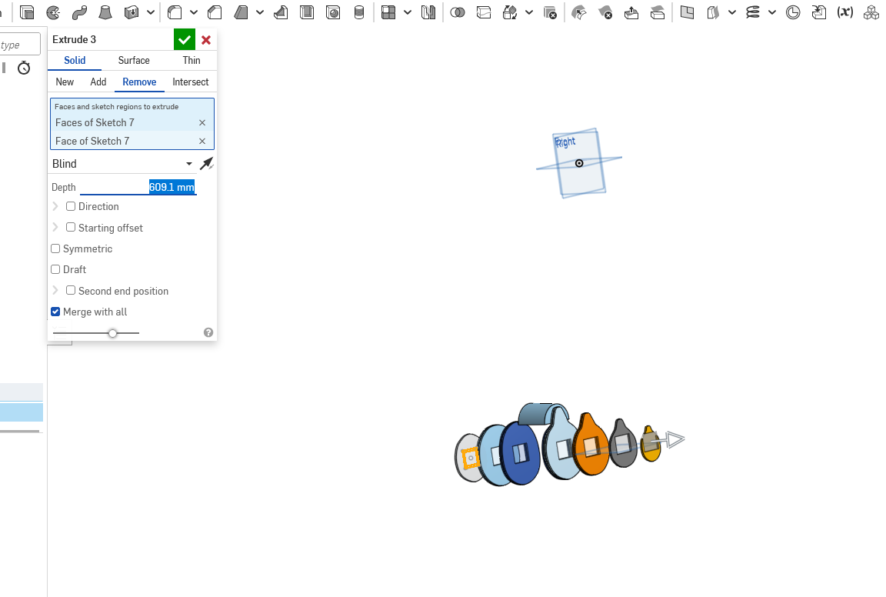
Task: Select the Move face tool
Action: click(631, 12)
